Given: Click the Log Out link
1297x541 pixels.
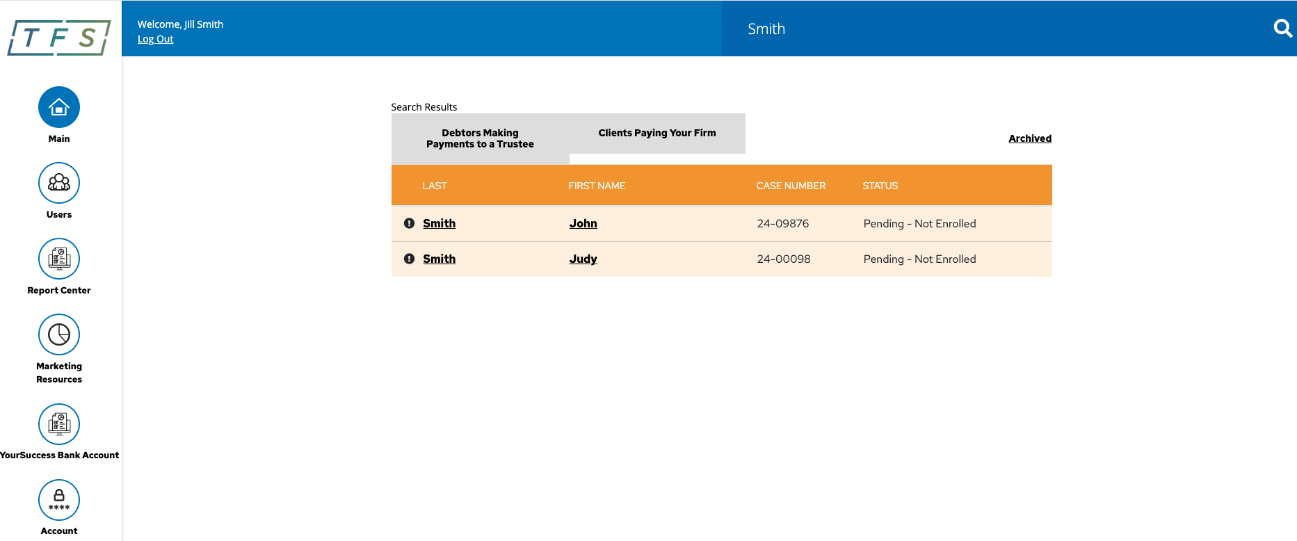Looking at the screenshot, I should (155, 39).
